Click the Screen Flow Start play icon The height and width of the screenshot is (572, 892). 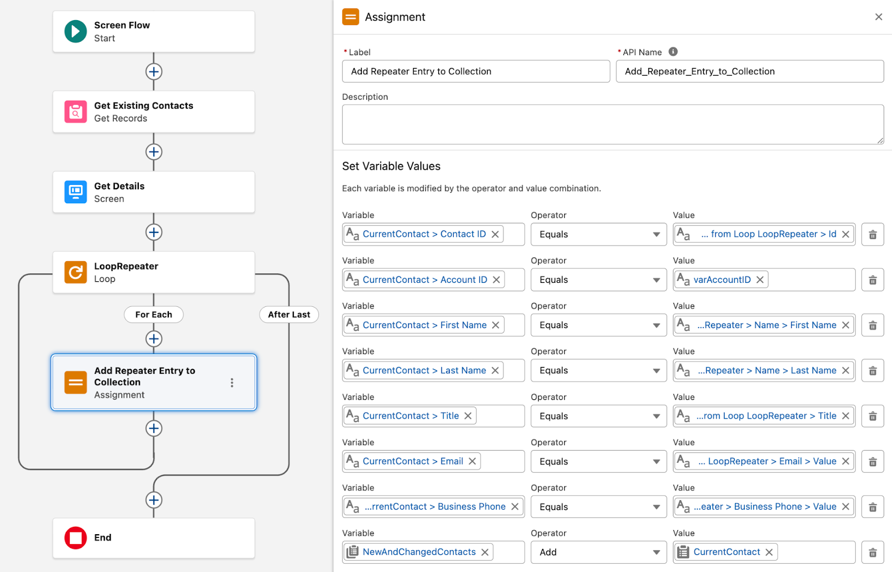[x=75, y=32]
